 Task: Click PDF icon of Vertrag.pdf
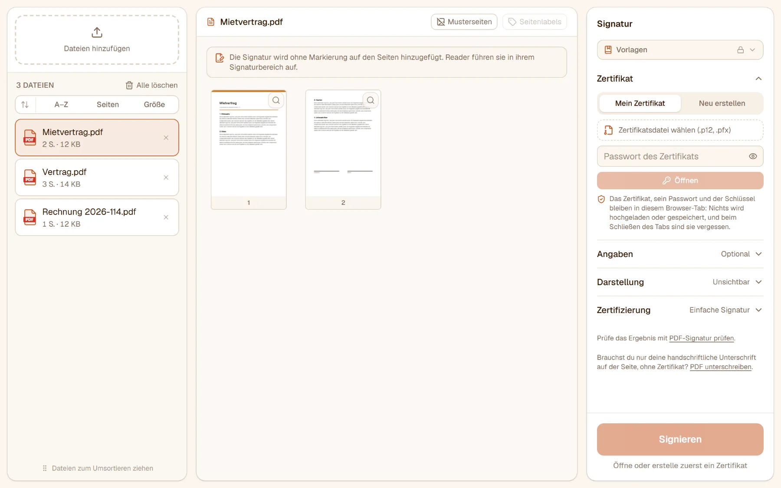coord(30,178)
